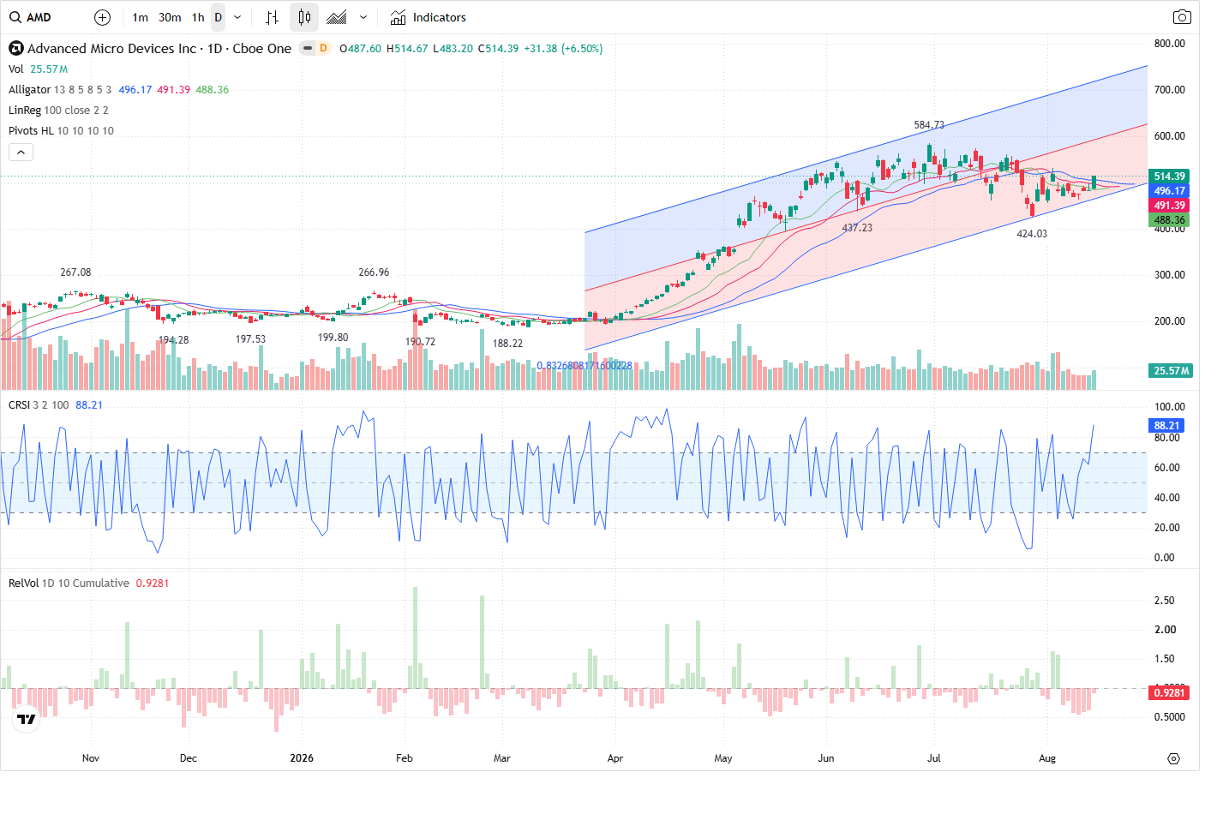Click the blue LinReg value '0.83268081716002​28'

[585, 366]
